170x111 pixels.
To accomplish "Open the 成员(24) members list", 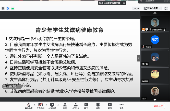I will (x=76, y=105).
